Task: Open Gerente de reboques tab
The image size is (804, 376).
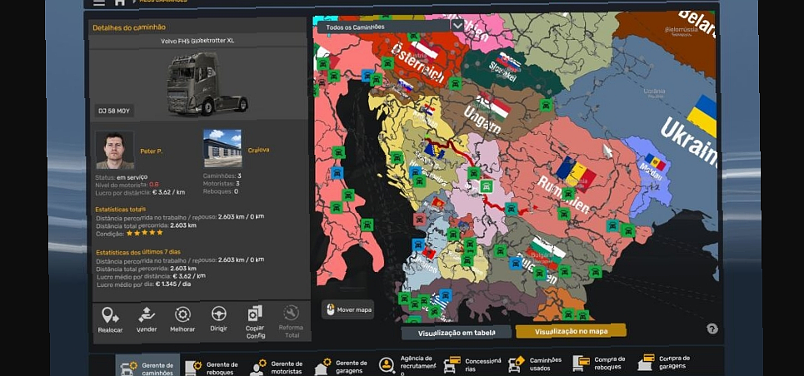Action: coord(212,369)
